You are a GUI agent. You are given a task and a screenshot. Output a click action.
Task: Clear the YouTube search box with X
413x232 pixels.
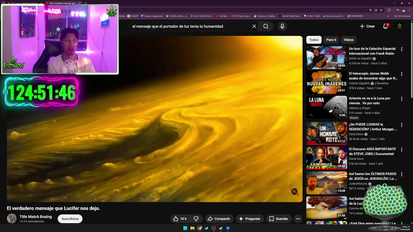254,26
